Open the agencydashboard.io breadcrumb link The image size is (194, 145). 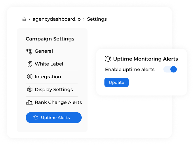click(x=57, y=19)
